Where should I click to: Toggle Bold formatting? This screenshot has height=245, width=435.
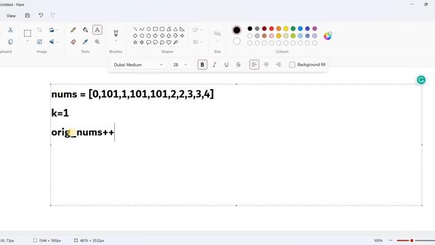[203, 65]
